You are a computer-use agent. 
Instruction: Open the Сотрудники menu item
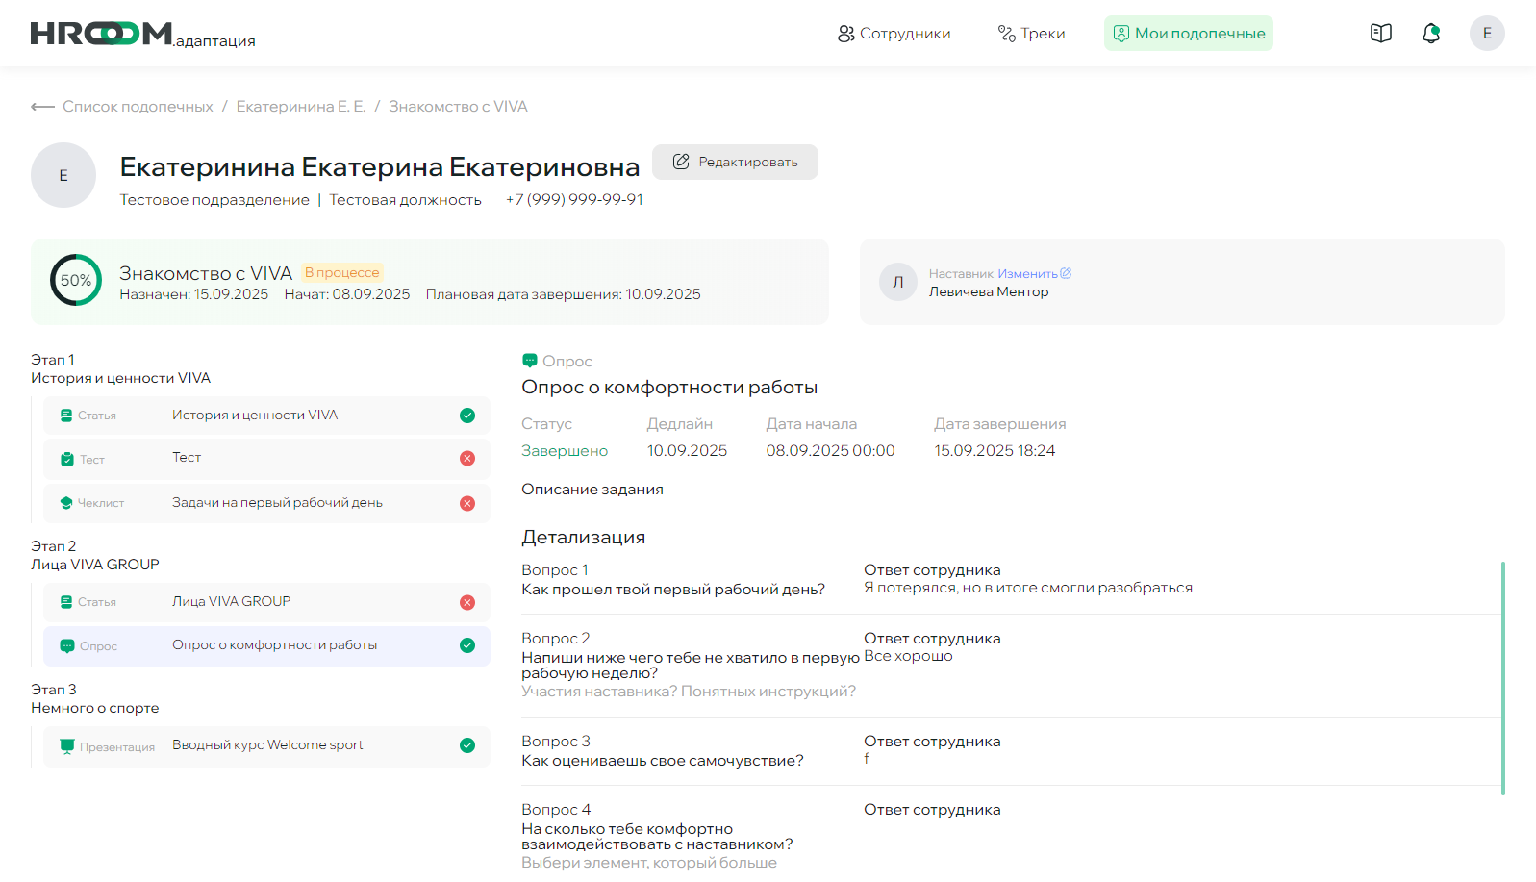(894, 34)
